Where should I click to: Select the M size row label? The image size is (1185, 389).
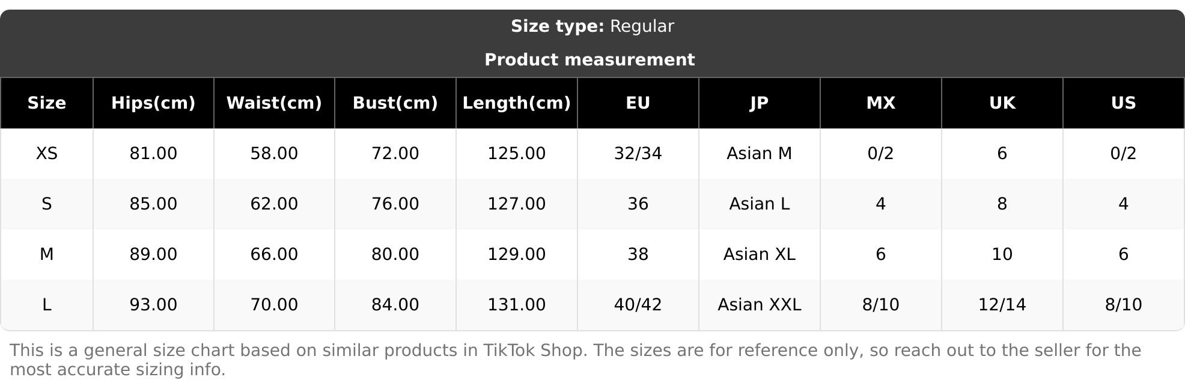point(47,255)
